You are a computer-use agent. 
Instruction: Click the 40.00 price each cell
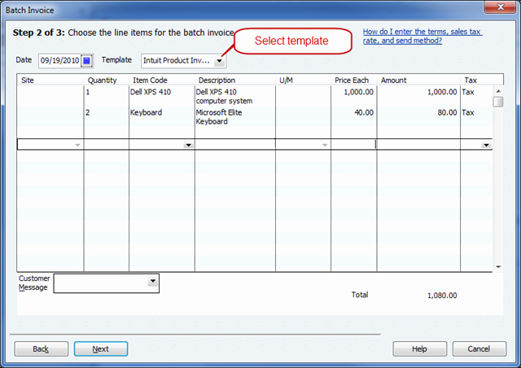(364, 112)
